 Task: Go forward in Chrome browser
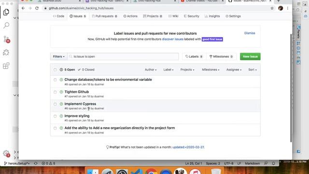coord(30,8)
